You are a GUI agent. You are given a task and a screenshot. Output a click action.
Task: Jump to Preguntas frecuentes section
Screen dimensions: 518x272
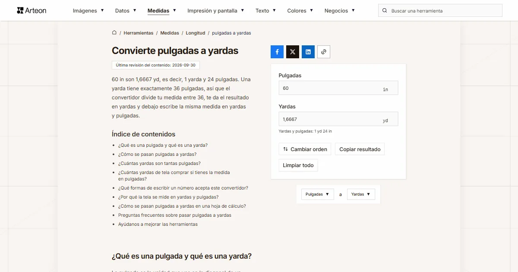tap(175, 215)
